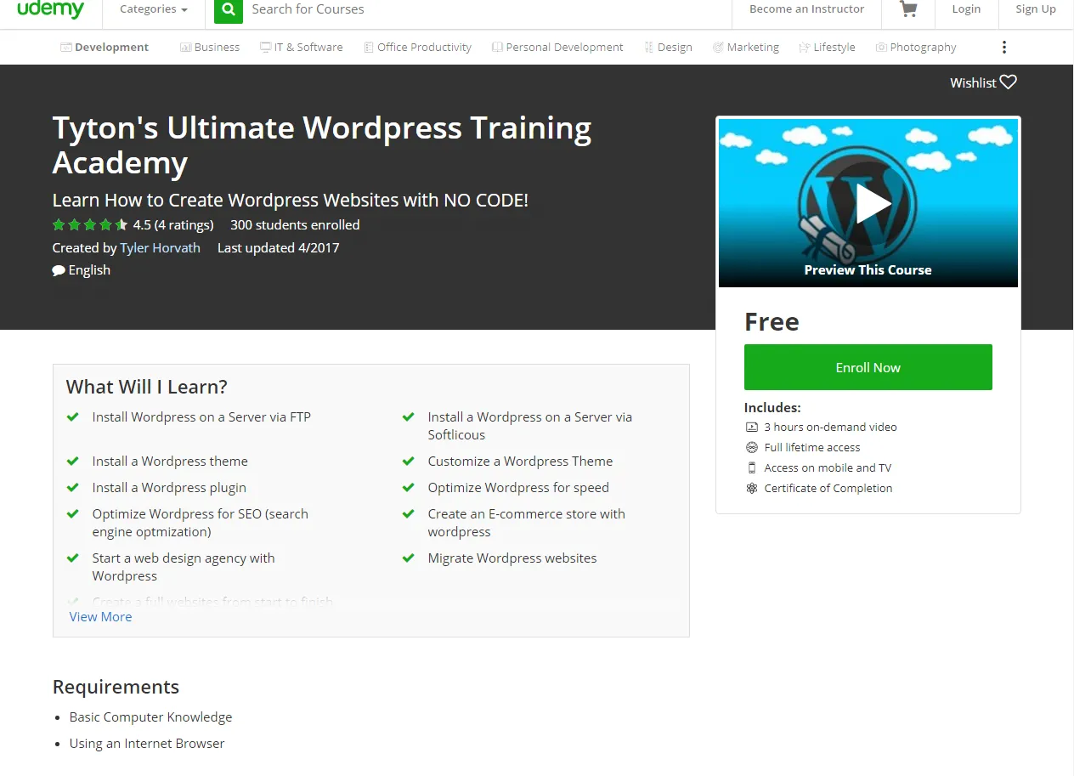1074x776 pixels.
Task: Click the Full lifetime access icon
Action: point(751,448)
